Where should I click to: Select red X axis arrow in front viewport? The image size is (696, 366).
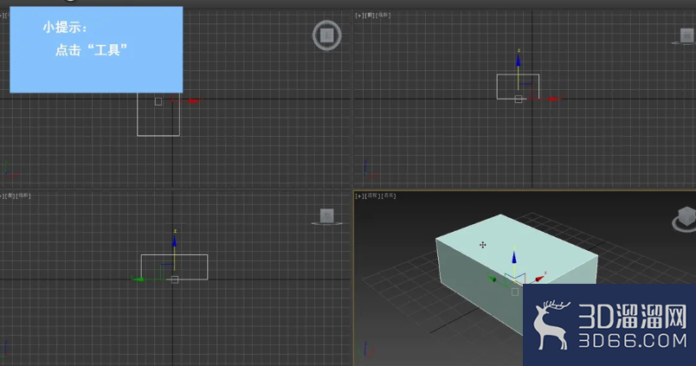554,99
